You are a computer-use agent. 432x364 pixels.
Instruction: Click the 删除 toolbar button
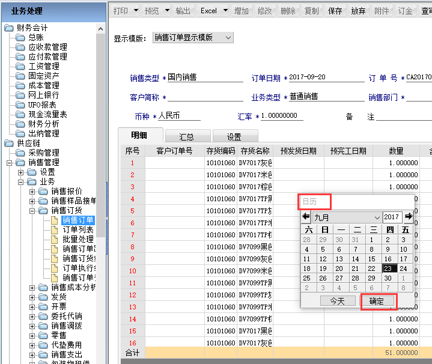point(288,11)
